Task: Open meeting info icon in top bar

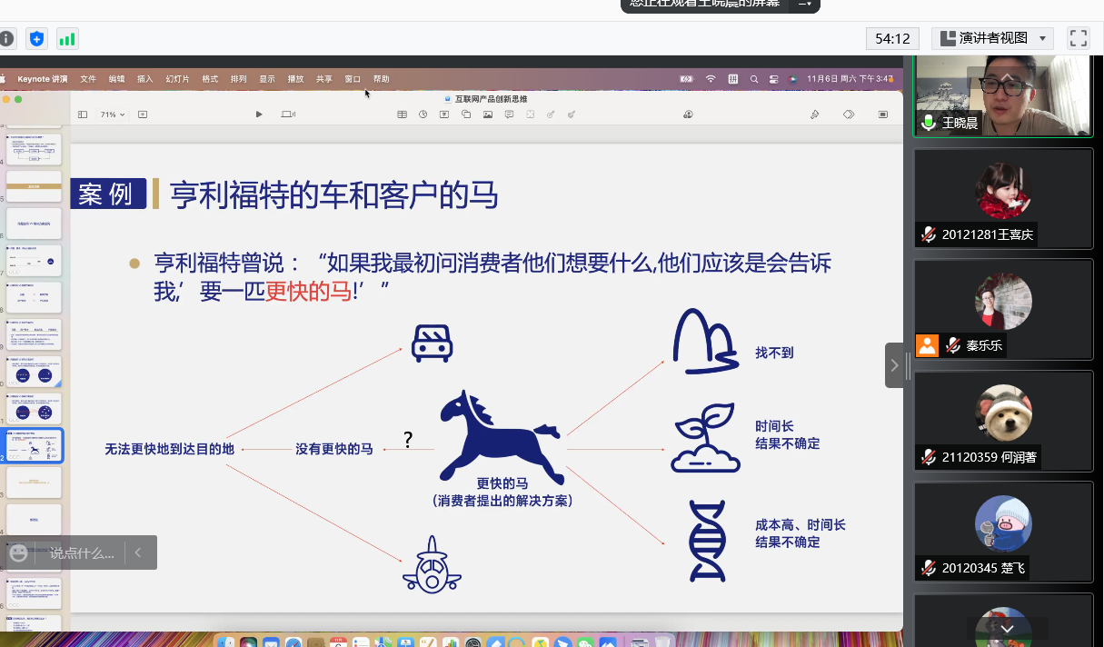Action: [6, 38]
